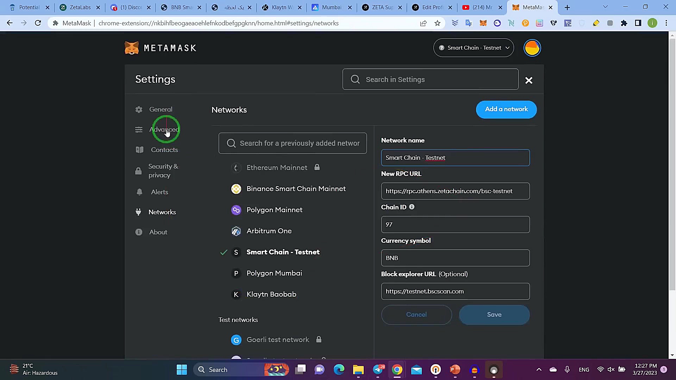Click the Ethereum Mainnet logo icon
The width and height of the screenshot is (676, 380).
point(236,168)
